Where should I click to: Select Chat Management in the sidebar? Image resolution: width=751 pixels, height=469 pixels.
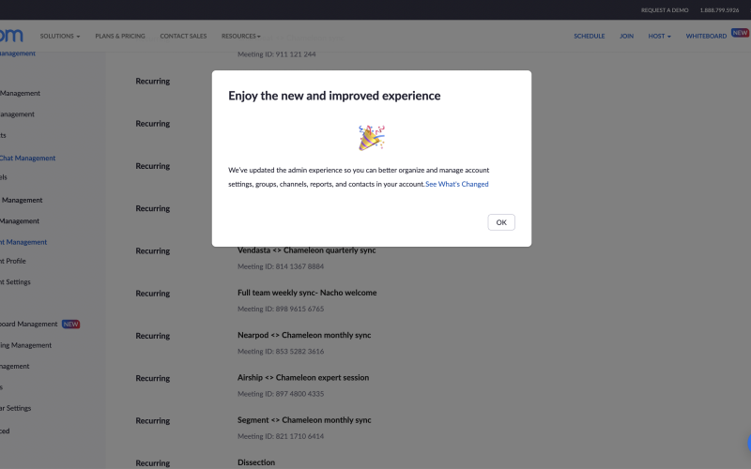26,158
